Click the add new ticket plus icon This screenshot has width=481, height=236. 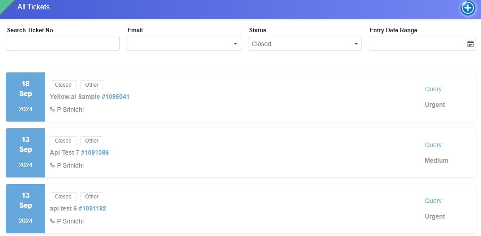(x=468, y=8)
